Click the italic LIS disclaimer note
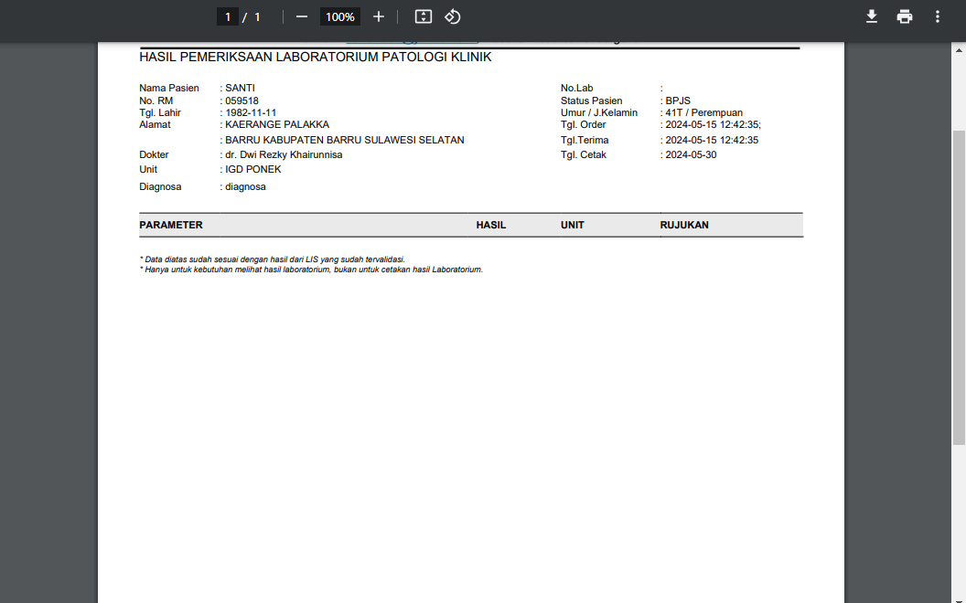 click(x=271, y=259)
